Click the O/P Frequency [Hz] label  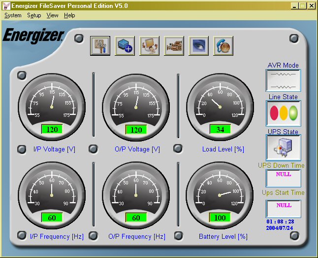pyautogui.click(x=137, y=237)
